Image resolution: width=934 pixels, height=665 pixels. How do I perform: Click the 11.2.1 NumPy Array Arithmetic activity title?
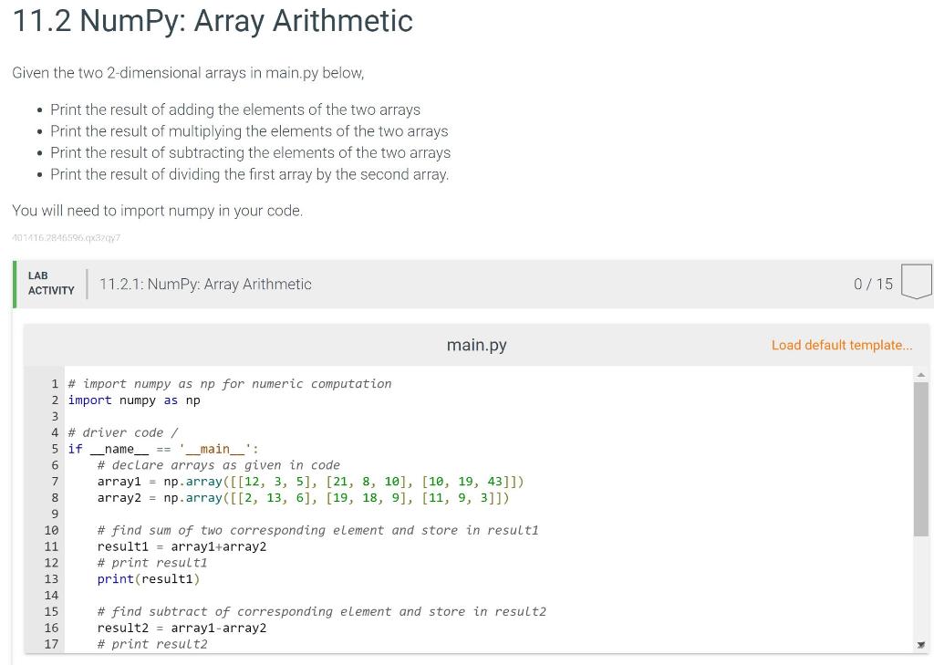[205, 284]
